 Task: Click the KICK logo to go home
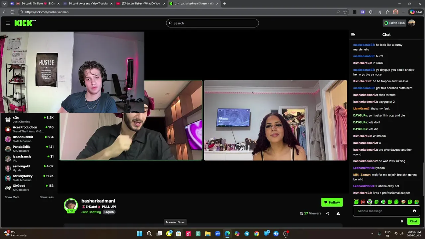pyautogui.click(x=25, y=23)
